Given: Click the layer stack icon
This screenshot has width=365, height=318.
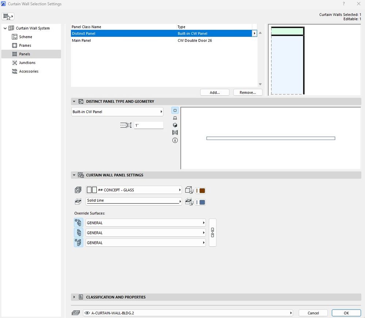Looking at the screenshot, I should (76, 313).
